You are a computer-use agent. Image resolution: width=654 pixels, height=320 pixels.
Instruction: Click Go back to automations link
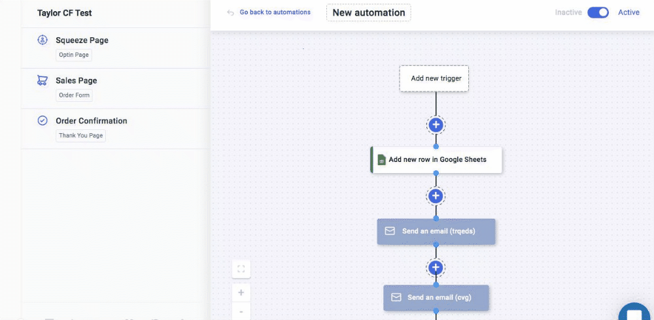tap(275, 12)
